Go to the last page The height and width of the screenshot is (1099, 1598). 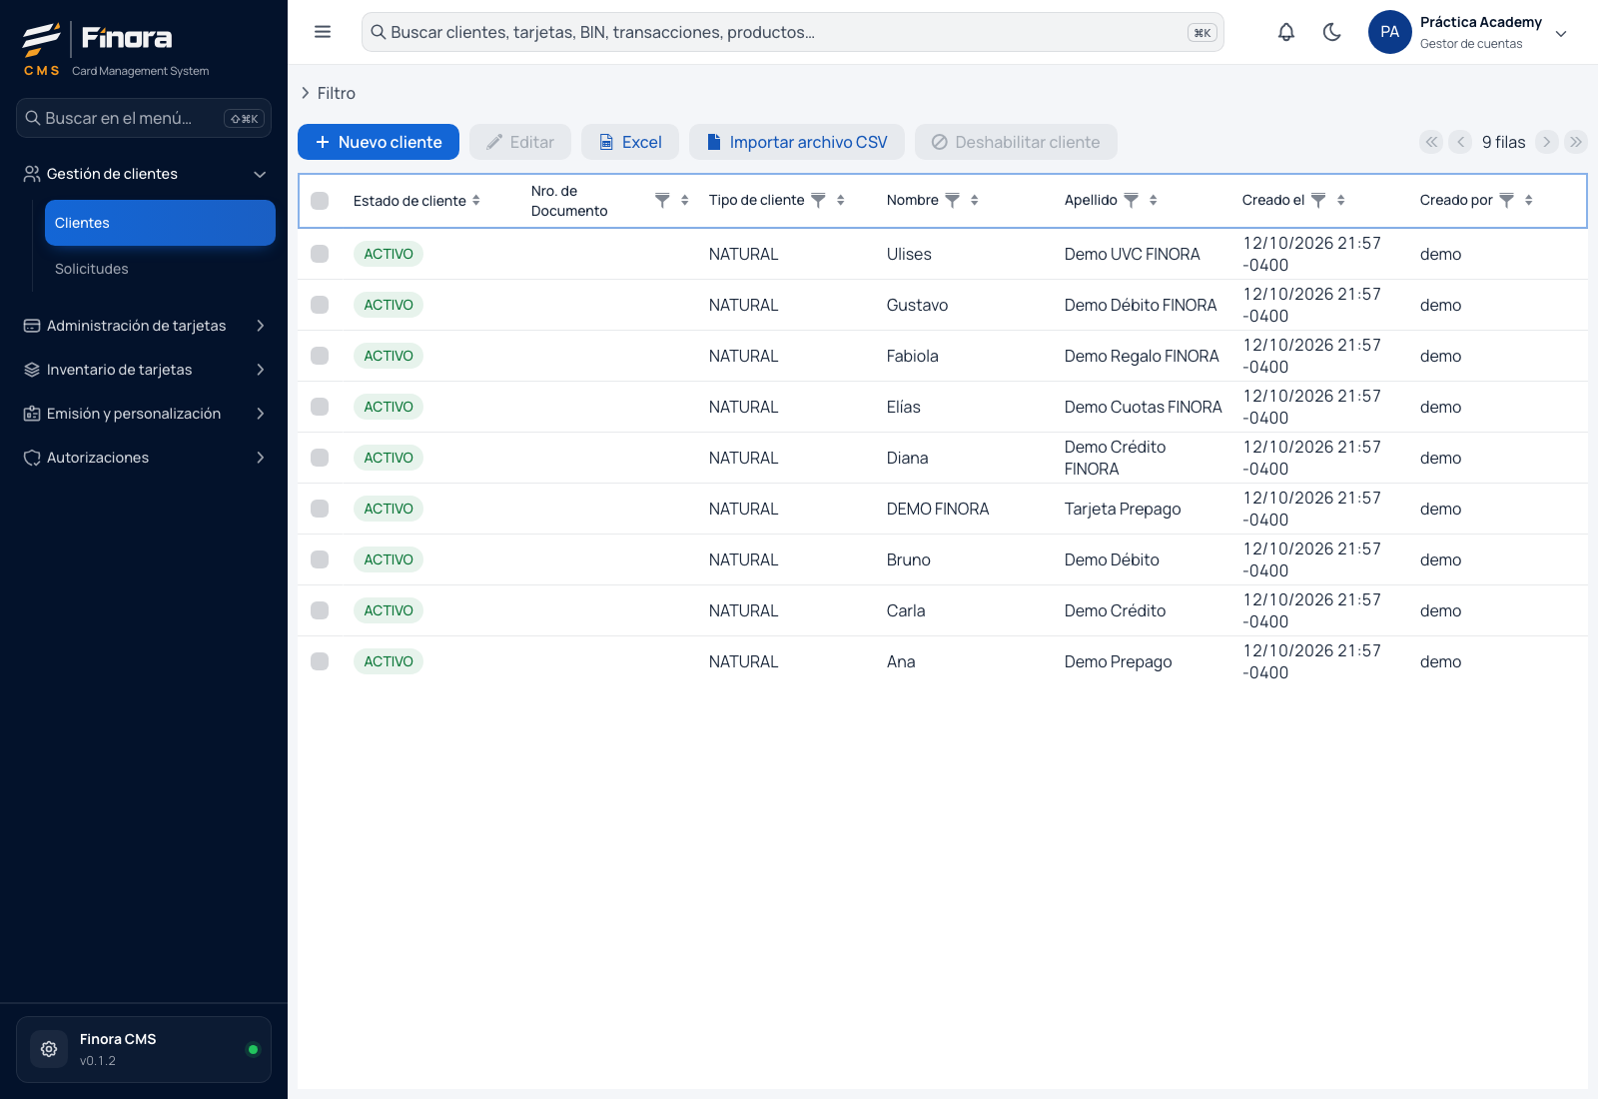pos(1576,142)
